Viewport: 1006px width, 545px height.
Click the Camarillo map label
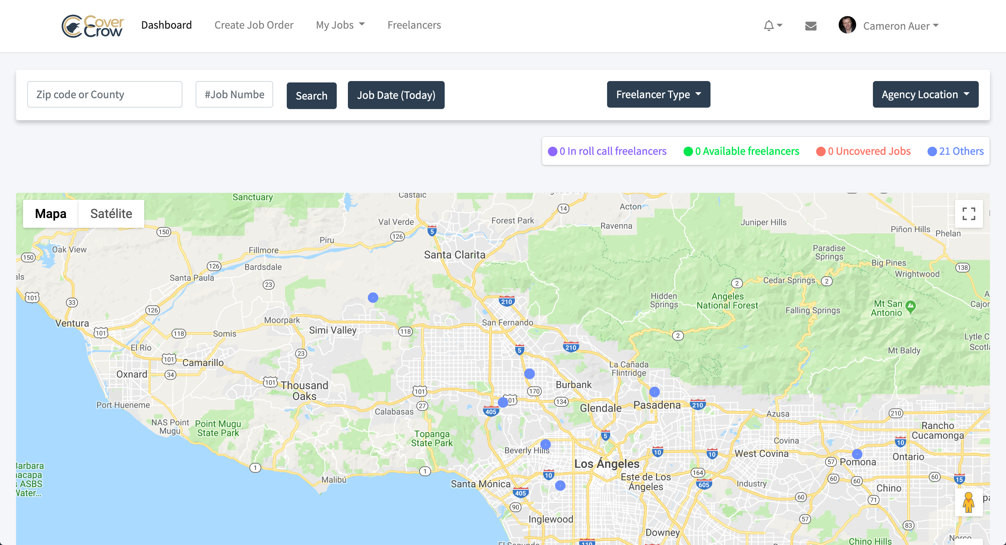tap(203, 363)
